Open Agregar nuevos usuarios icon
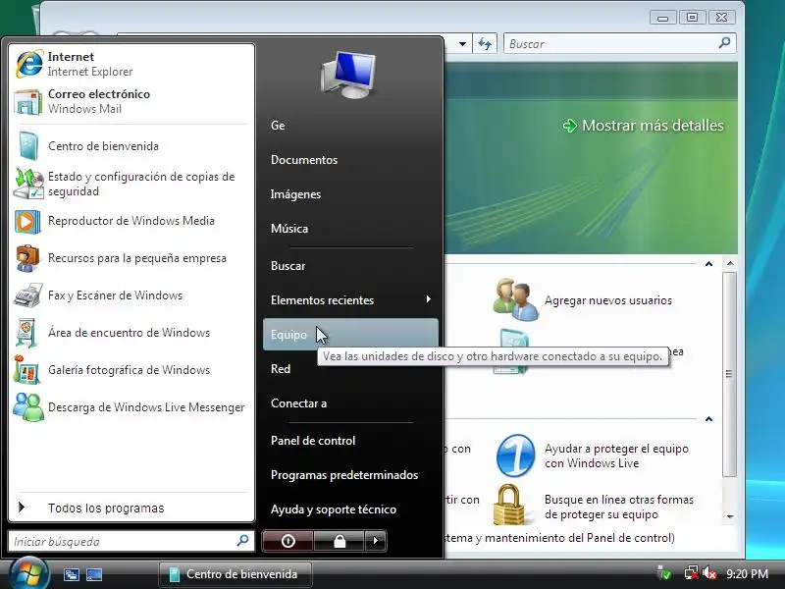The image size is (785, 589). [515, 299]
